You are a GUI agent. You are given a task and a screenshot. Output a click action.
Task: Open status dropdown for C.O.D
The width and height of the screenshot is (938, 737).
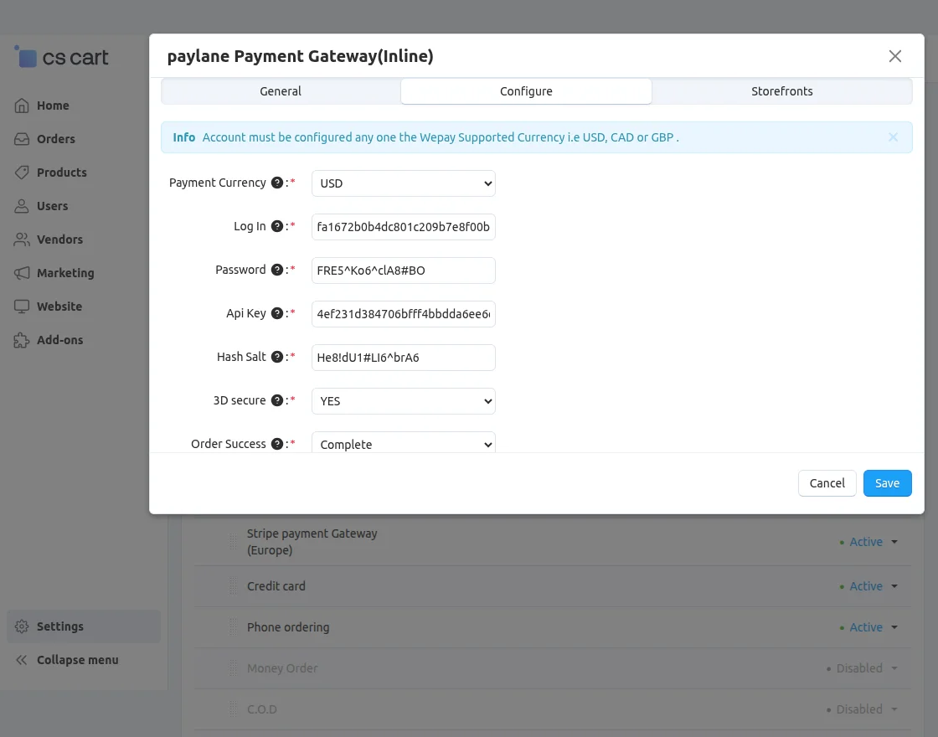[894, 709]
